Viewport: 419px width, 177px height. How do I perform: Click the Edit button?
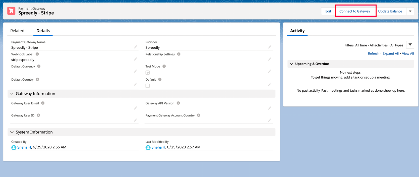(328, 11)
